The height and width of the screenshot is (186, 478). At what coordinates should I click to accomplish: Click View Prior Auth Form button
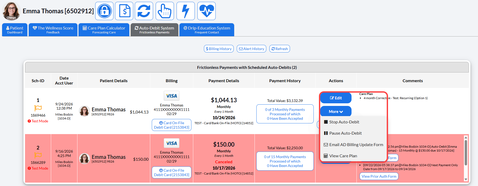click(379, 176)
